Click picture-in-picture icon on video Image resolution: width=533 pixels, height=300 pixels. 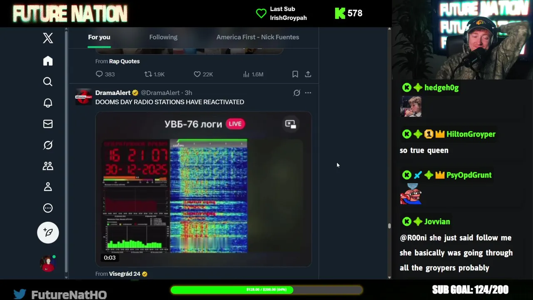pos(290,124)
